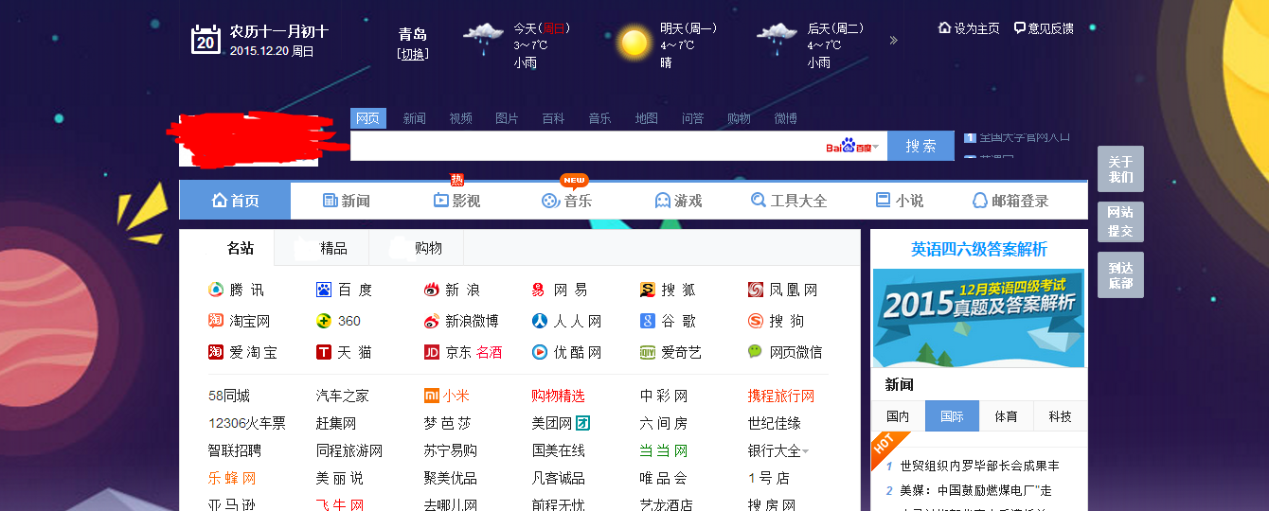Screen dimensions: 1269x511
Task: Click the 爱淘宝 red icon
Action: (216, 352)
